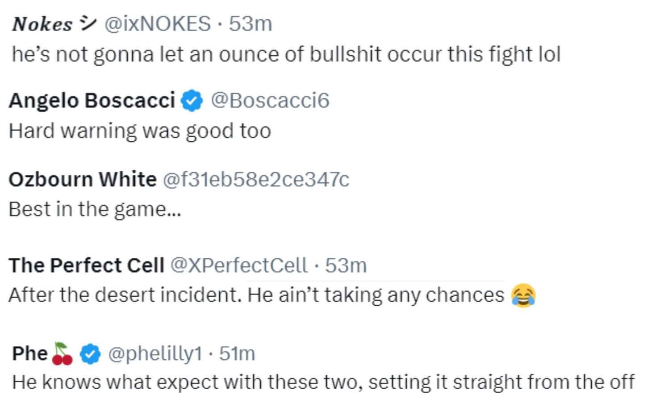Click the verified badge next to Phe
The height and width of the screenshot is (408, 652).
[x=90, y=354]
